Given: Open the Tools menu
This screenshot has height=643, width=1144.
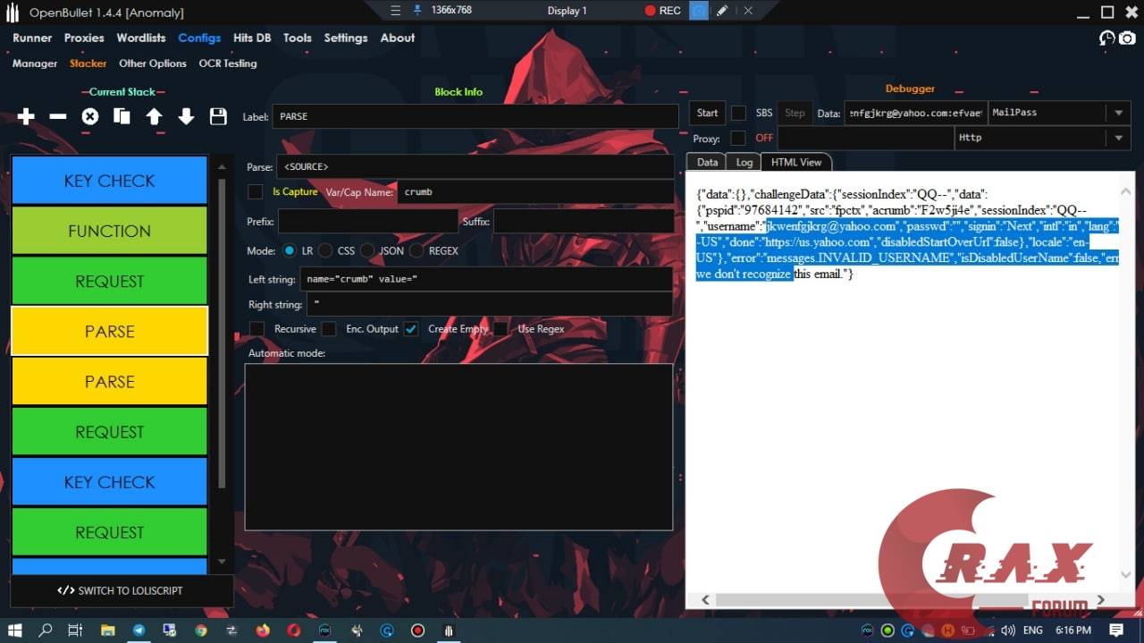Looking at the screenshot, I should click(298, 38).
